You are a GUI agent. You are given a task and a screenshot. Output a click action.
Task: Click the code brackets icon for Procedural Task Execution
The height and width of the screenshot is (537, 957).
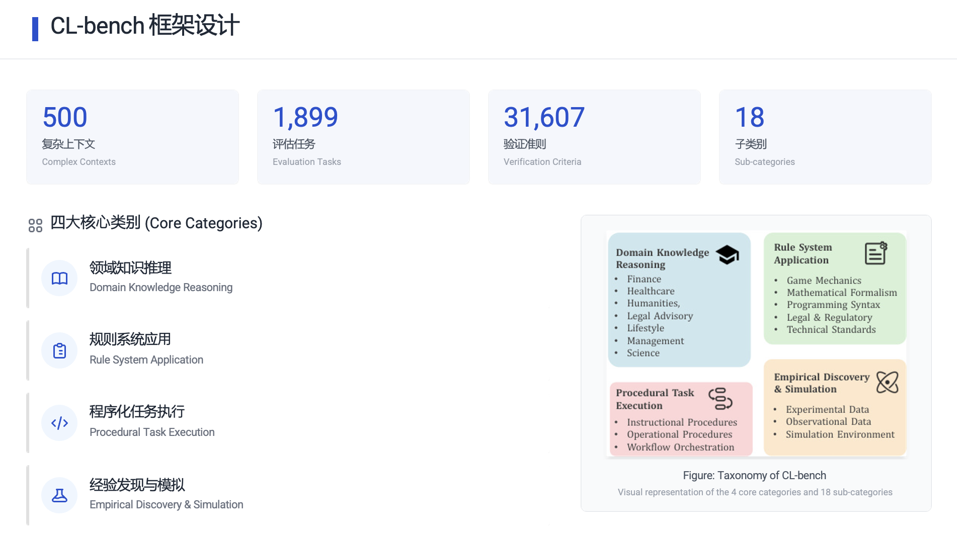(x=59, y=423)
